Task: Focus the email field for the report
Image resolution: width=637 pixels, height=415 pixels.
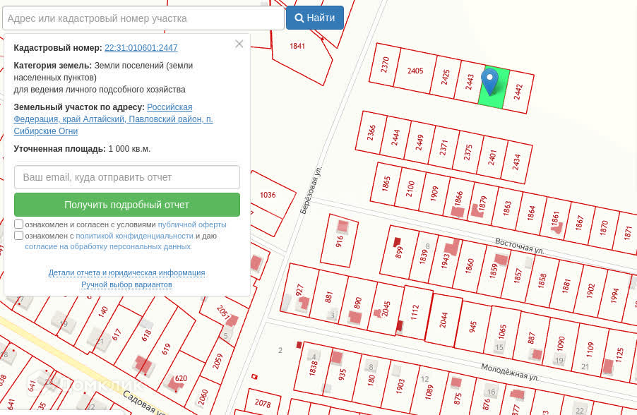Action: (x=126, y=177)
